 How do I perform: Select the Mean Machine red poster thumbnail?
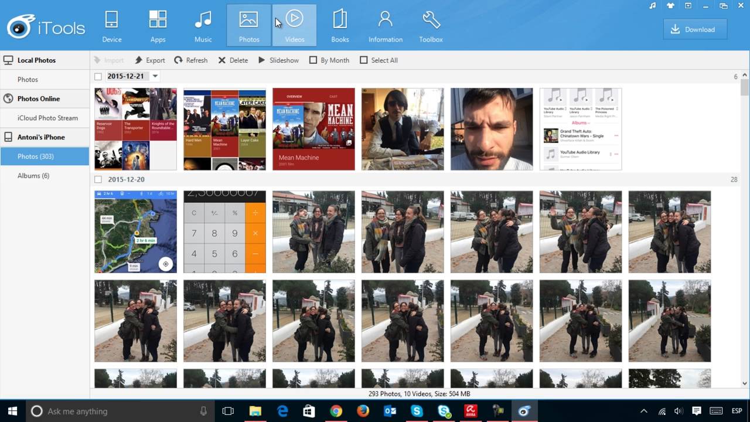(x=313, y=129)
